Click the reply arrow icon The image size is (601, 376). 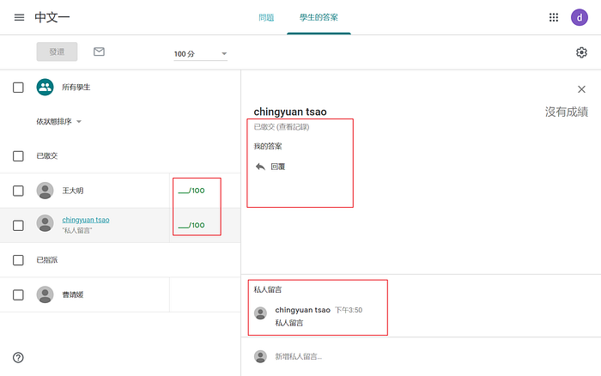point(260,167)
